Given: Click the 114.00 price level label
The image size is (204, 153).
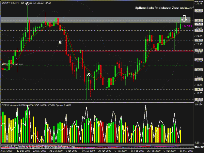Looking at the screenshot, I should 199,89.
